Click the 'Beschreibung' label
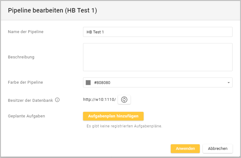 pyautogui.click(x=21, y=57)
